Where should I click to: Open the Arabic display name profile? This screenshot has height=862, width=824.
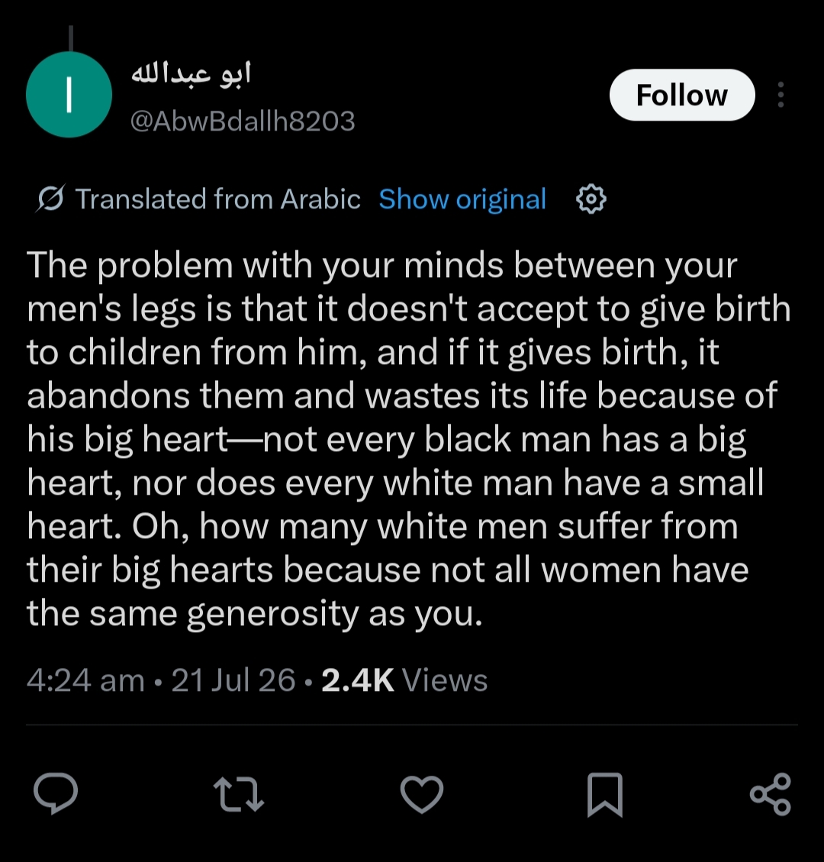click(191, 73)
